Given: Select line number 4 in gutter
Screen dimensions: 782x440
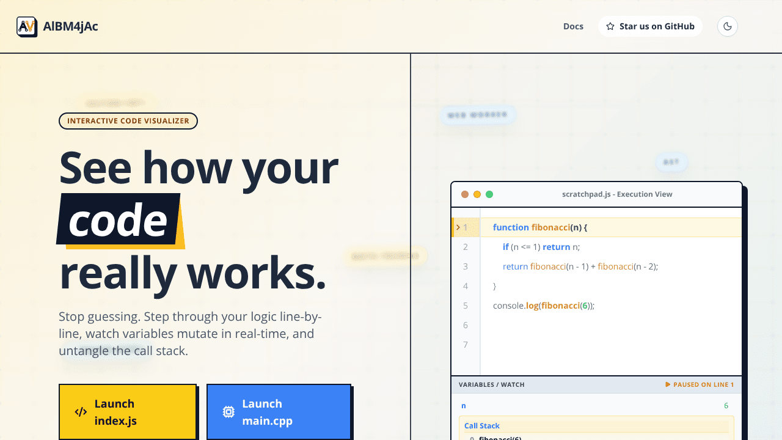Looking at the screenshot, I should (x=466, y=286).
